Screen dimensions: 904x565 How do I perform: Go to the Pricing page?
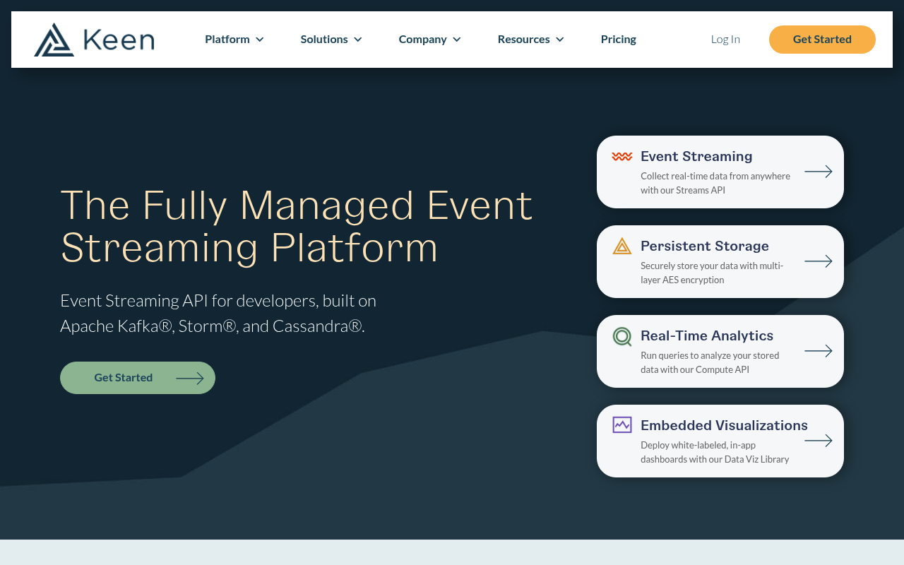pyautogui.click(x=619, y=40)
